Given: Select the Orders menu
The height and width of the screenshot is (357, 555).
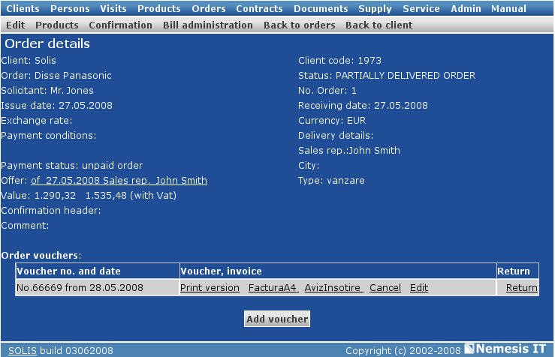Looking at the screenshot, I should (209, 8).
